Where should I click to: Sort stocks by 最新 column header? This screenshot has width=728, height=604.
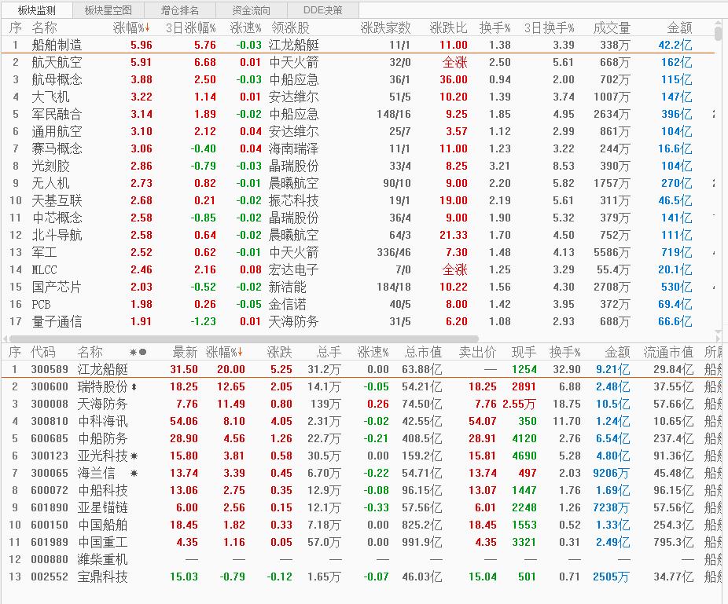(x=185, y=352)
